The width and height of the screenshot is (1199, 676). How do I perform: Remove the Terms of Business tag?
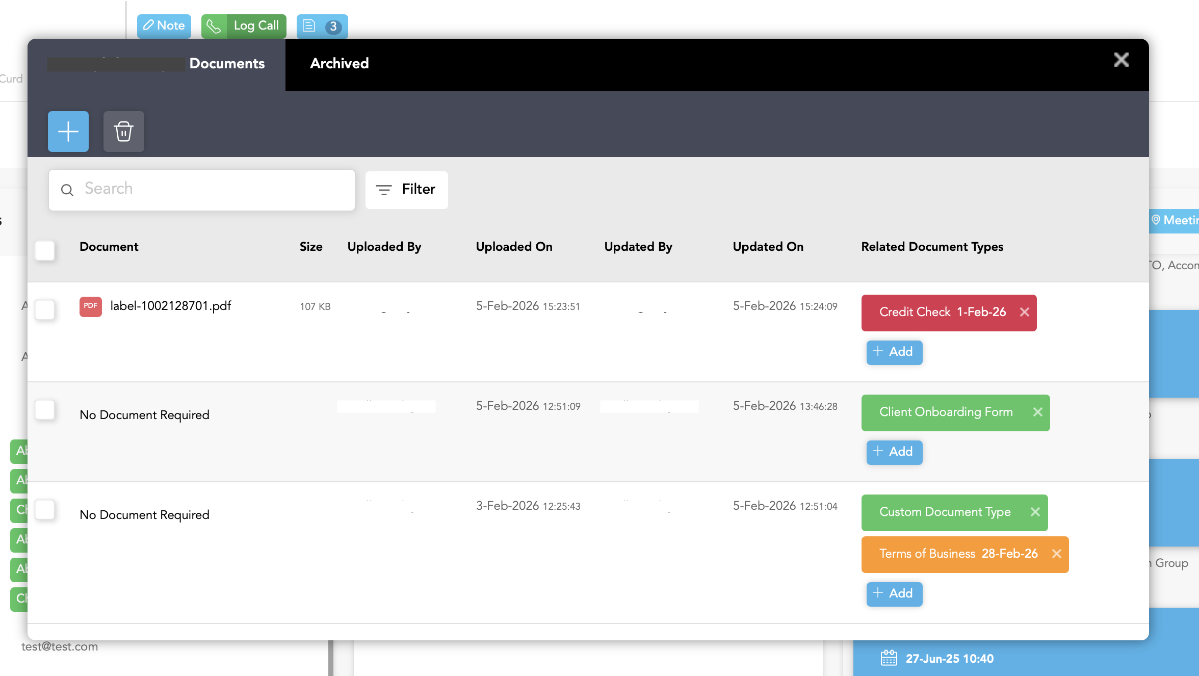click(x=1057, y=554)
